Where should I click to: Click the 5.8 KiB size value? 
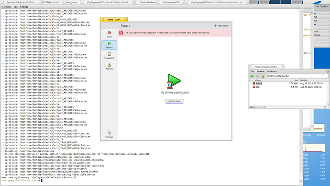[x=294, y=87]
